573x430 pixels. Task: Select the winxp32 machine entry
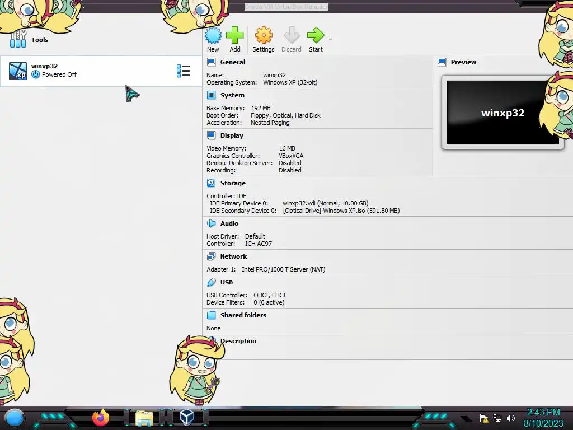click(101, 71)
